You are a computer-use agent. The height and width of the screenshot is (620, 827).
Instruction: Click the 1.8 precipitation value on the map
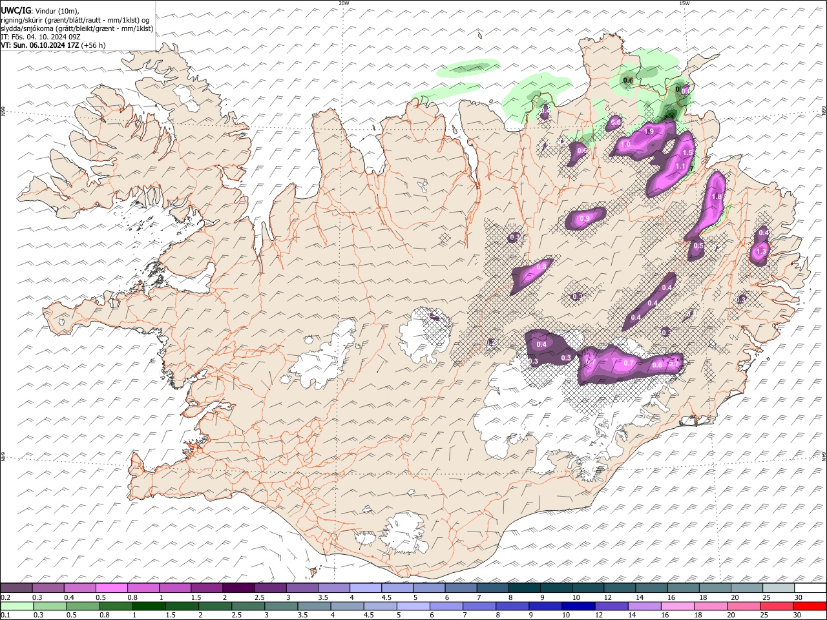pos(716,197)
